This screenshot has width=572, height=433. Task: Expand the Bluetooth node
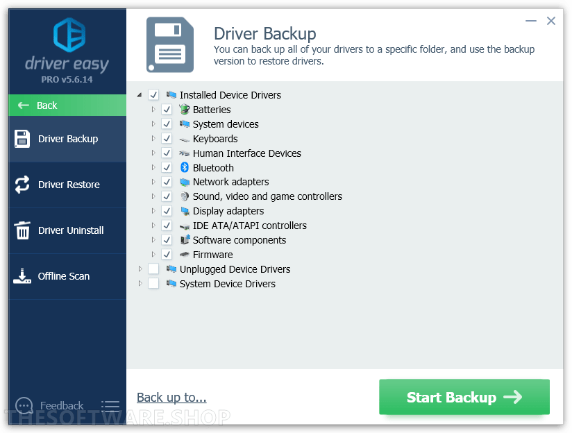[x=153, y=167]
